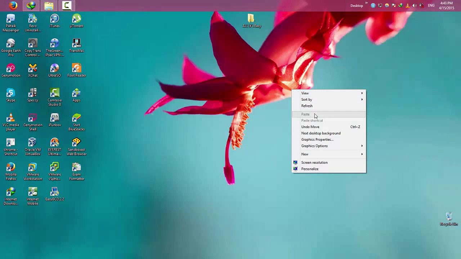Select Next desktop background menu entry
This screenshot has width=461, height=259.
[x=329, y=133]
